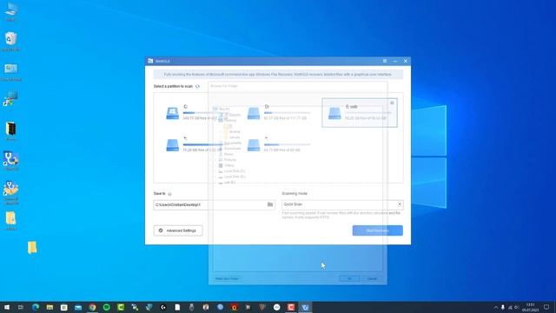Open the Recycle Bin desktop icon

(11, 41)
